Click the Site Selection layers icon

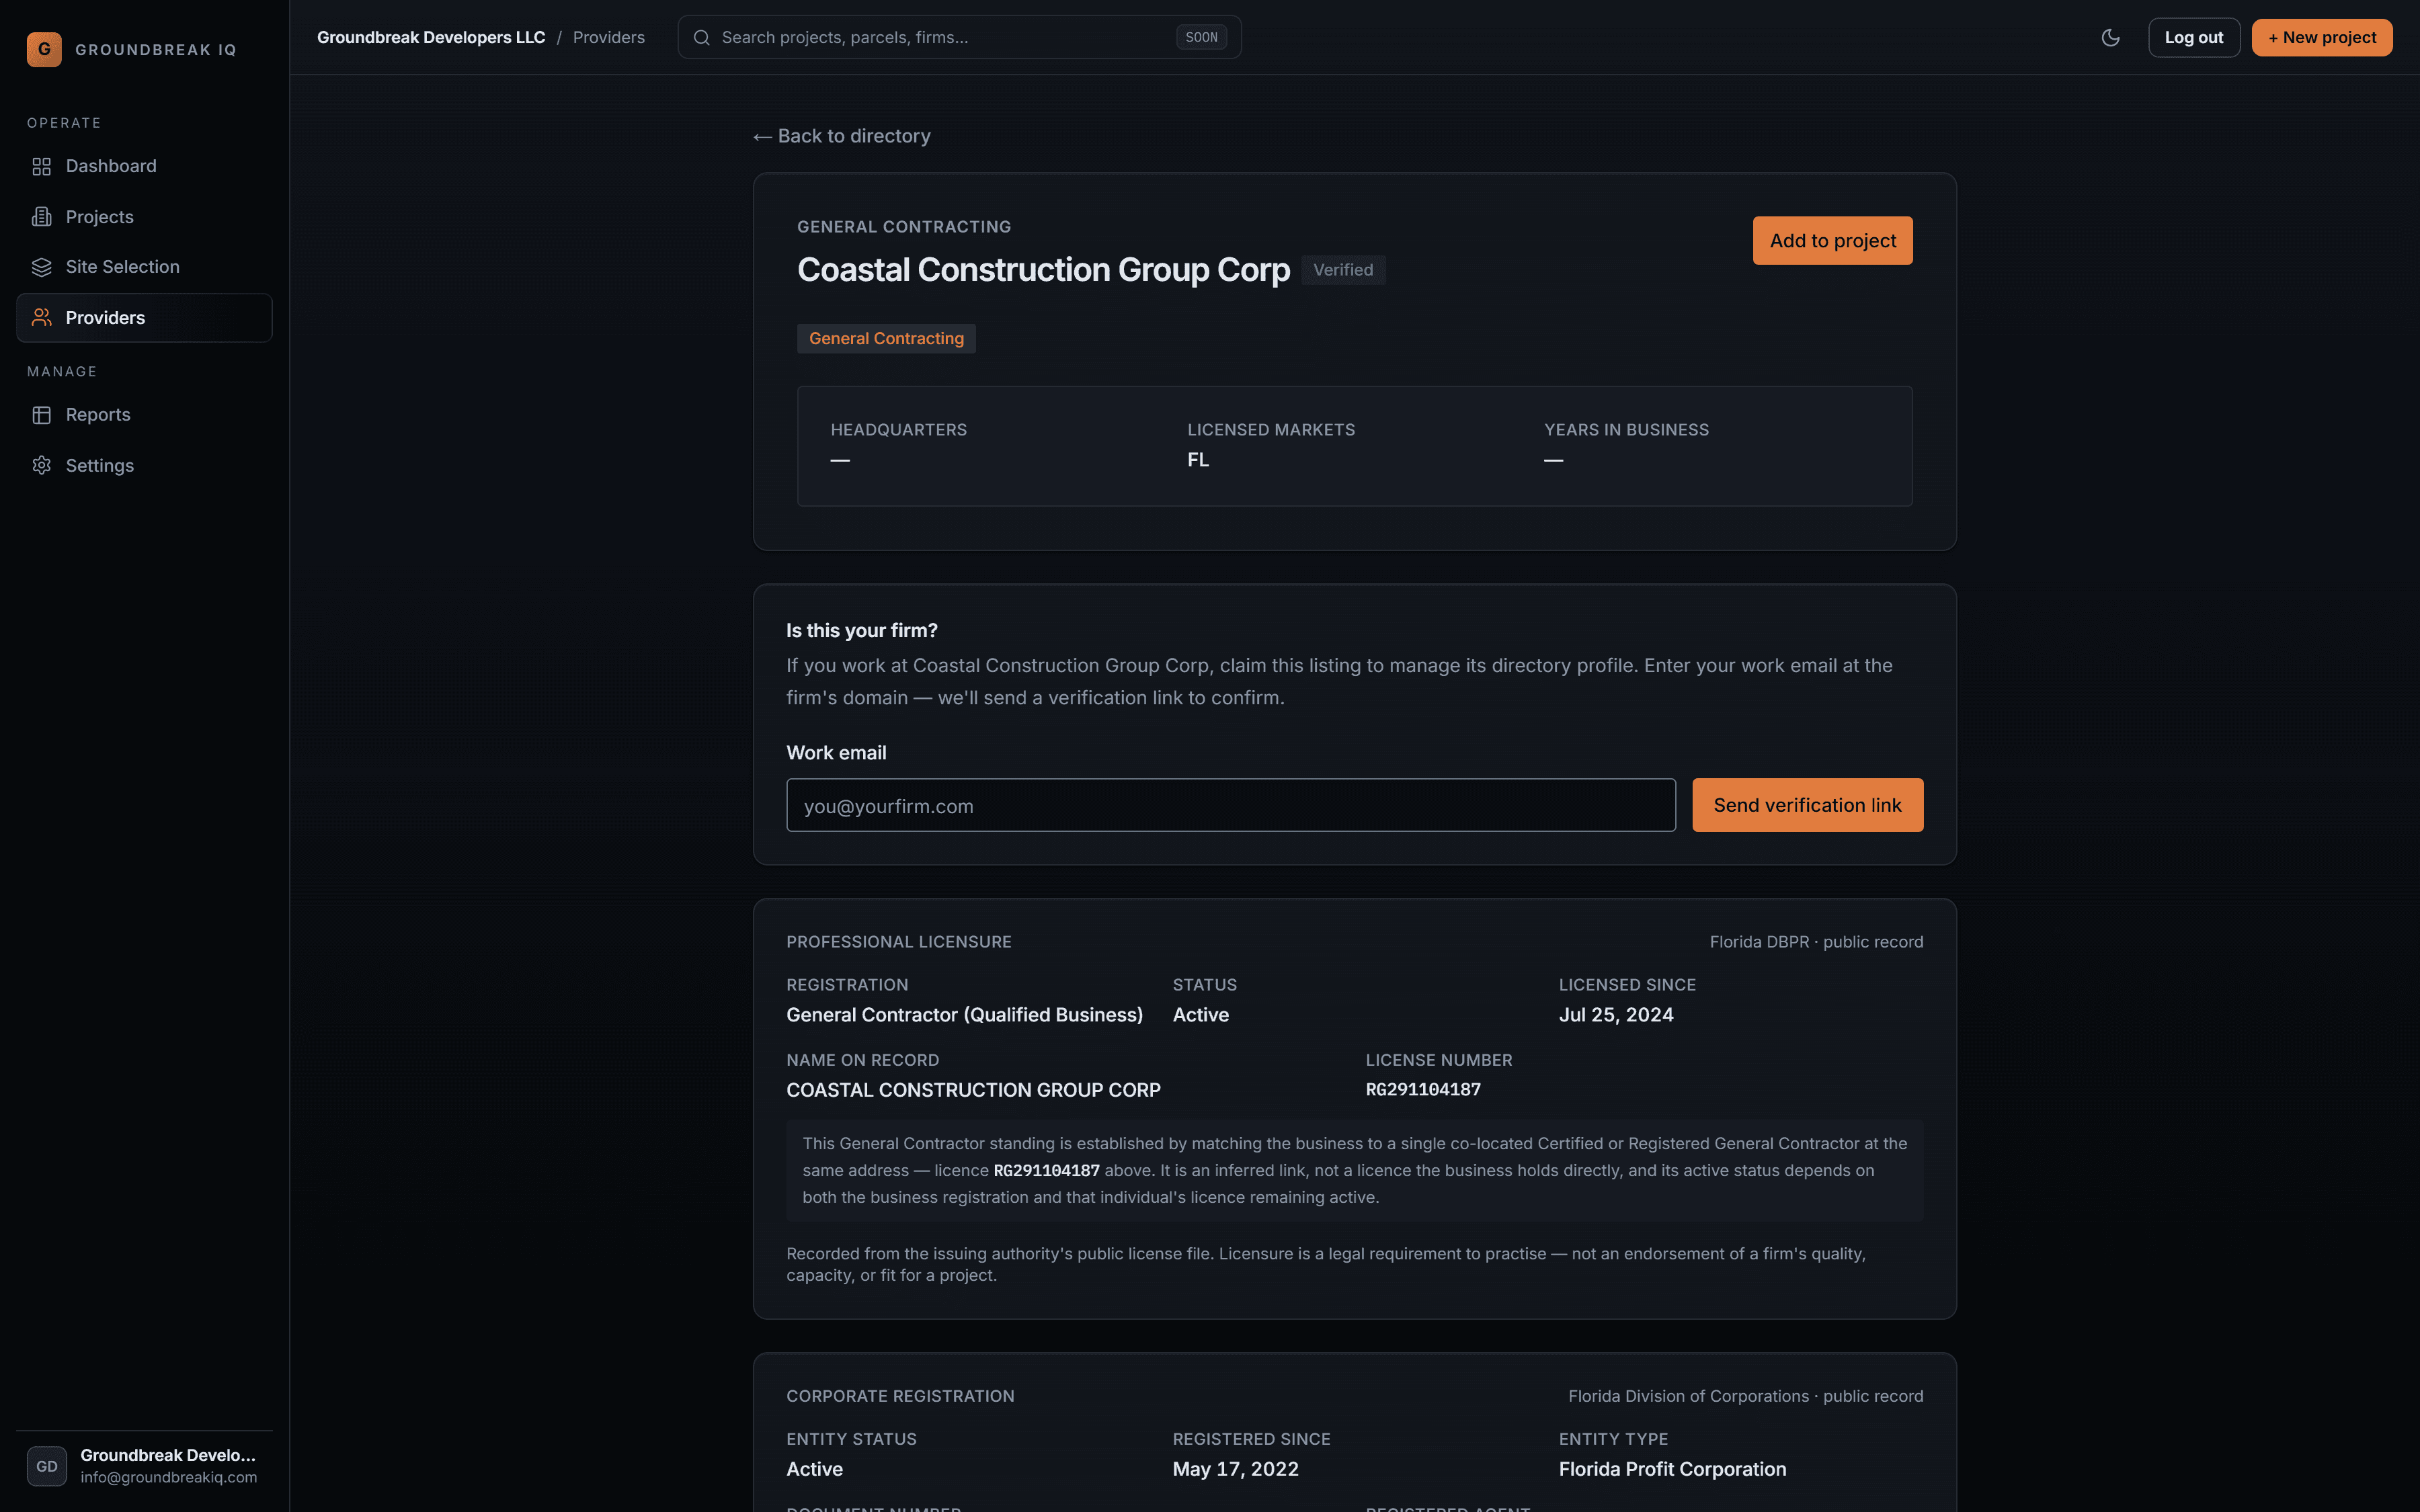coord(41,267)
